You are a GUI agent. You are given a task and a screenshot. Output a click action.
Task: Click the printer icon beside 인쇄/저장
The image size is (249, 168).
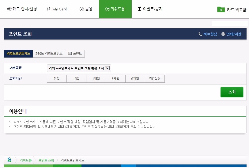click(223, 34)
